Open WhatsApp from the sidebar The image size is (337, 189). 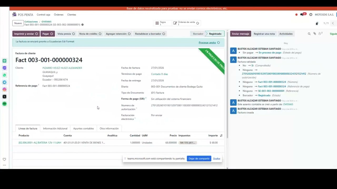pos(4,75)
